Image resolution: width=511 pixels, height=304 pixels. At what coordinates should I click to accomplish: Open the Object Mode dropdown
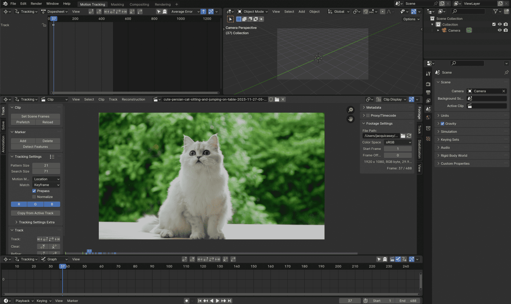coord(253,11)
